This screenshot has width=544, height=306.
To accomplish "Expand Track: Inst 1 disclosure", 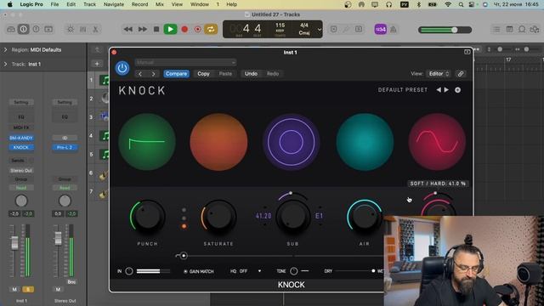I will point(5,65).
